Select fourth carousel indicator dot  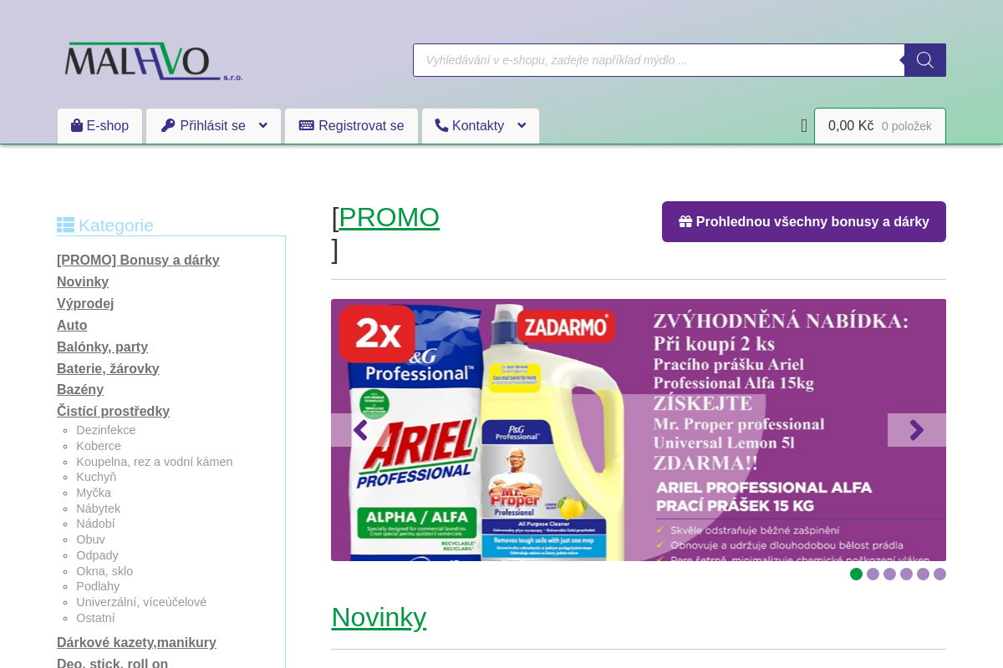tap(906, 574)
